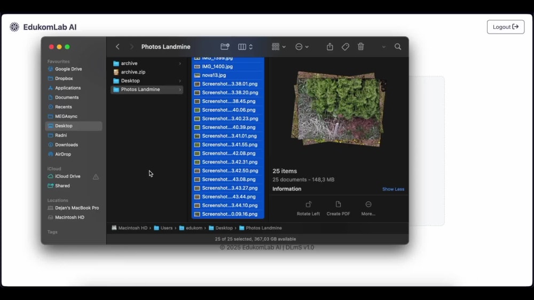This screenshot has width=534, height=300.
Task: Select Screenshot...3.41.55.png file
Action: pyautogui.click(x=228, y=145)
